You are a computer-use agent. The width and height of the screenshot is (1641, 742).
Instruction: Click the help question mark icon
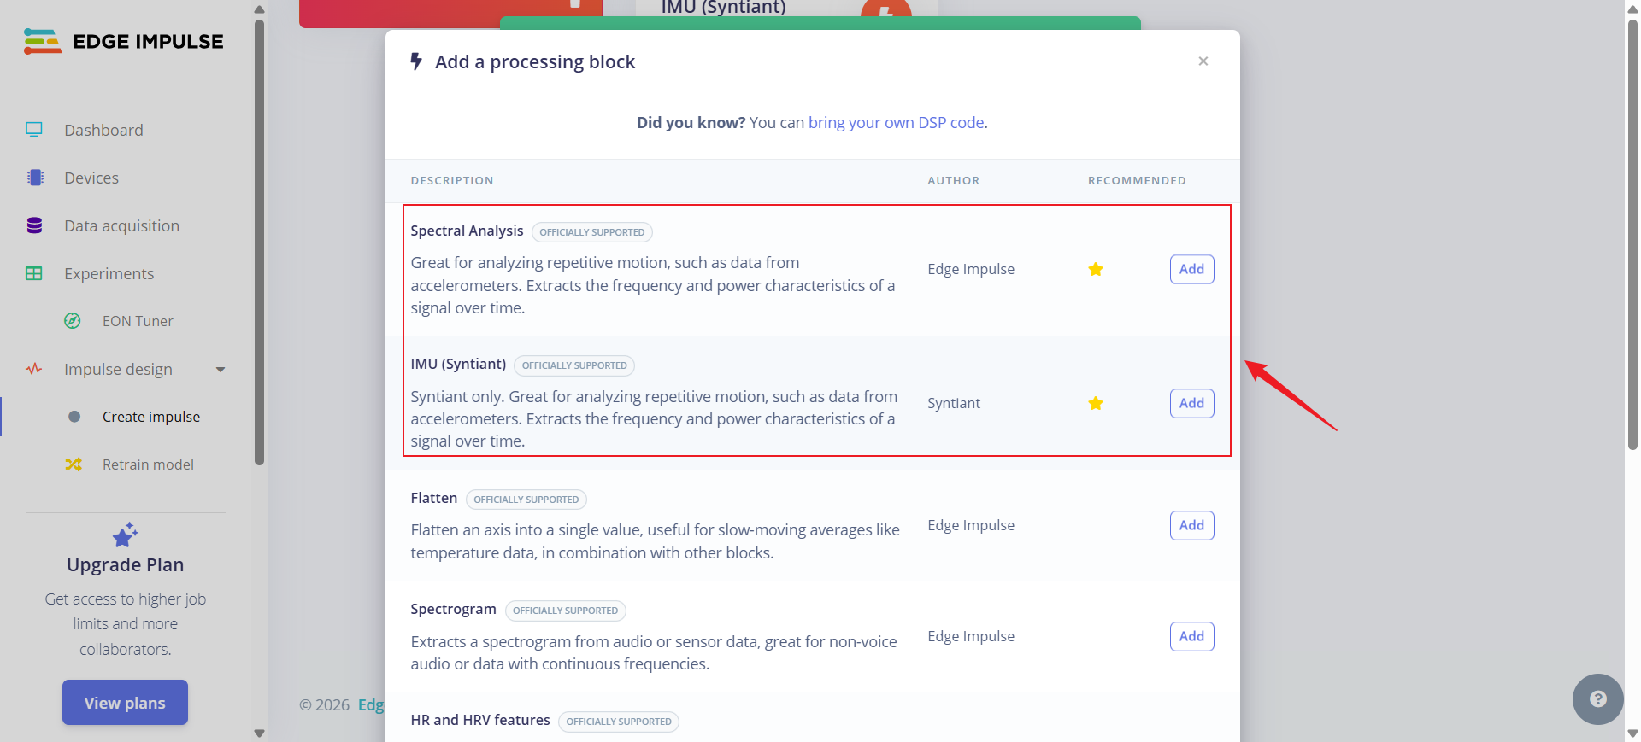pyautogui.click(x=1597, y=699)
